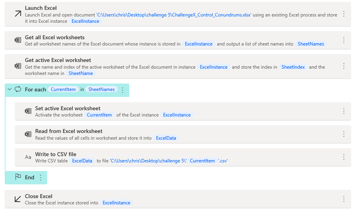Open more options for Write to CSV file
This screenshot has width=358, height=213.
tap(344, 157)
